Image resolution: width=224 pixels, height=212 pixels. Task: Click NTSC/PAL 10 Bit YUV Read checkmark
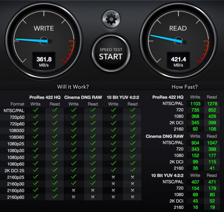(133, 110)
